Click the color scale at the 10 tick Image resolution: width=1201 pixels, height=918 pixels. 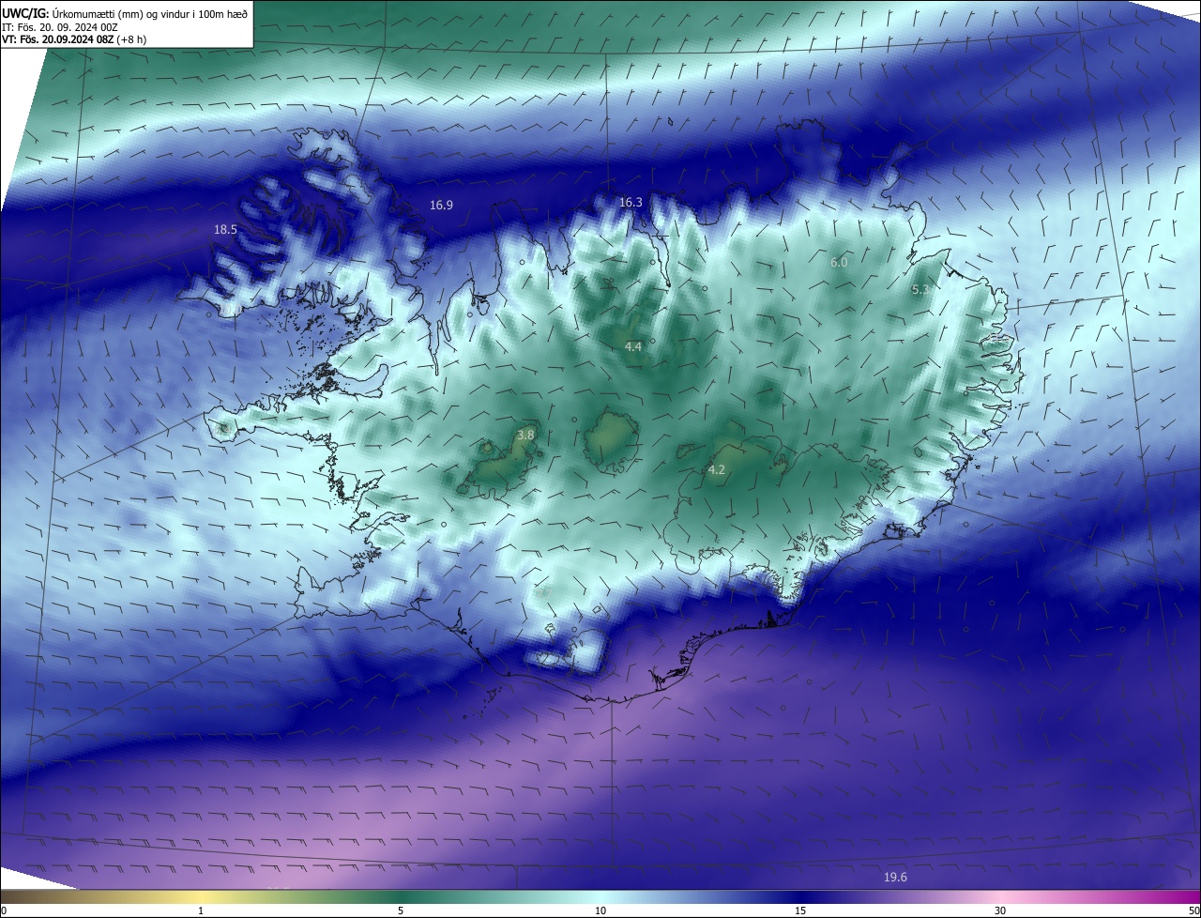click(x=600, y=910)
